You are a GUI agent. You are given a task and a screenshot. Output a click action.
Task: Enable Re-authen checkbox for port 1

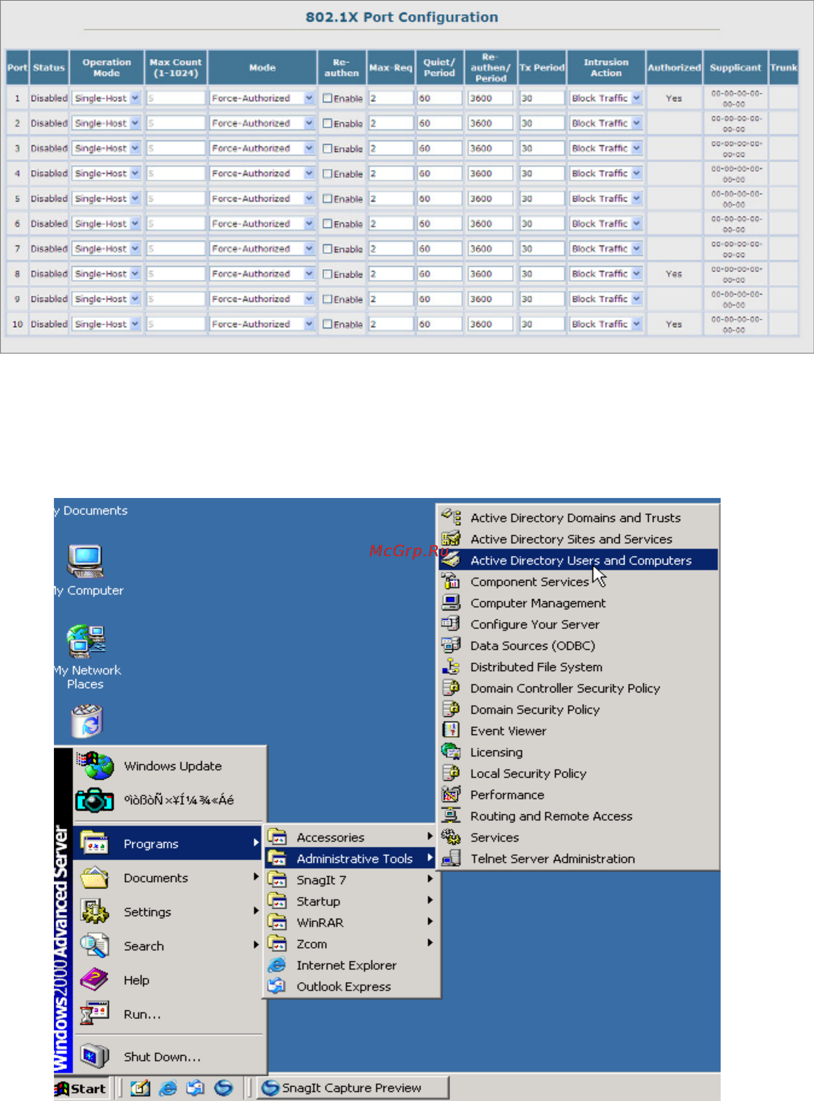[x=327, y=98]
